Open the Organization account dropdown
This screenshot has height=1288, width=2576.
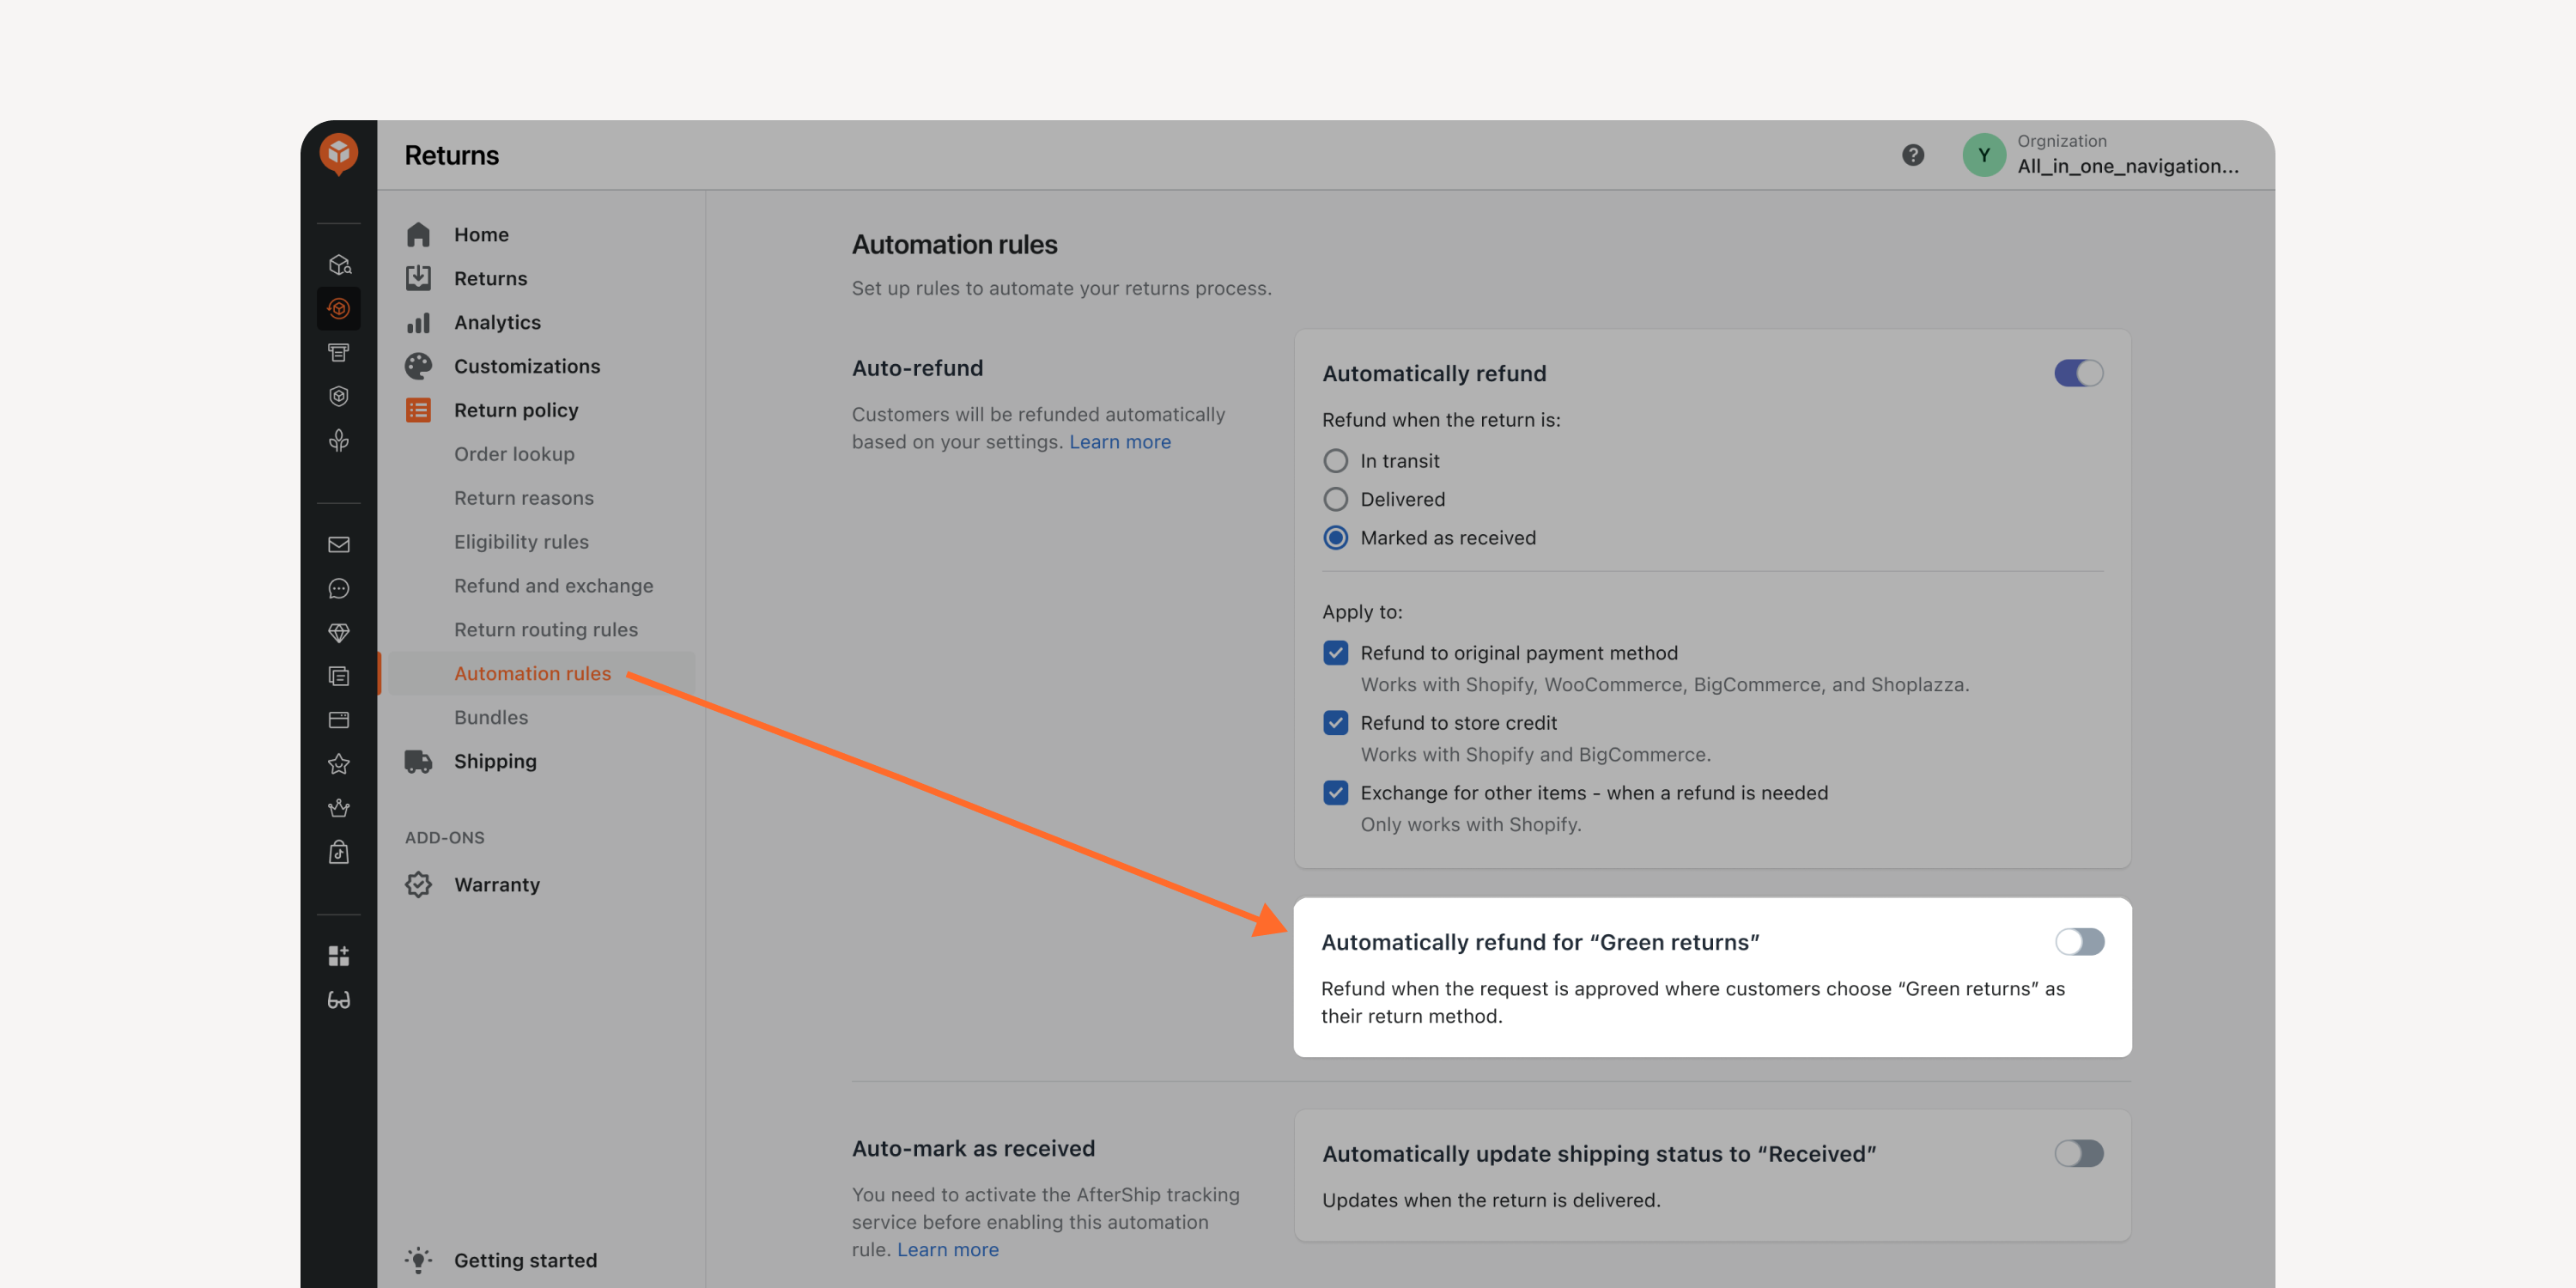tap(2100, 155)
